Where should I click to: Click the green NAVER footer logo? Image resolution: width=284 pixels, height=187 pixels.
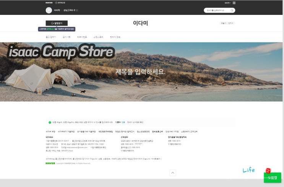click(50, 163)
